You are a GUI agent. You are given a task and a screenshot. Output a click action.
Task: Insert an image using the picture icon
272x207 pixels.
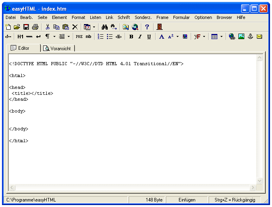[241, 37]
